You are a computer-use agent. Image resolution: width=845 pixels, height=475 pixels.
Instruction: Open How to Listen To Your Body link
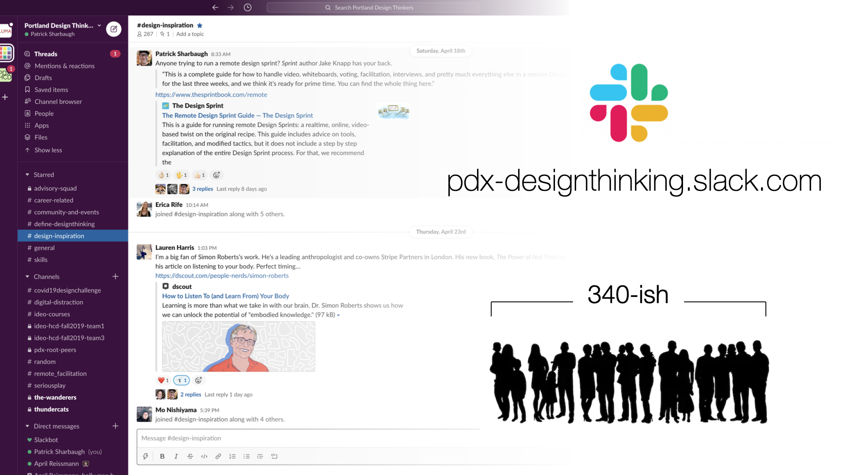pos(225,296)
